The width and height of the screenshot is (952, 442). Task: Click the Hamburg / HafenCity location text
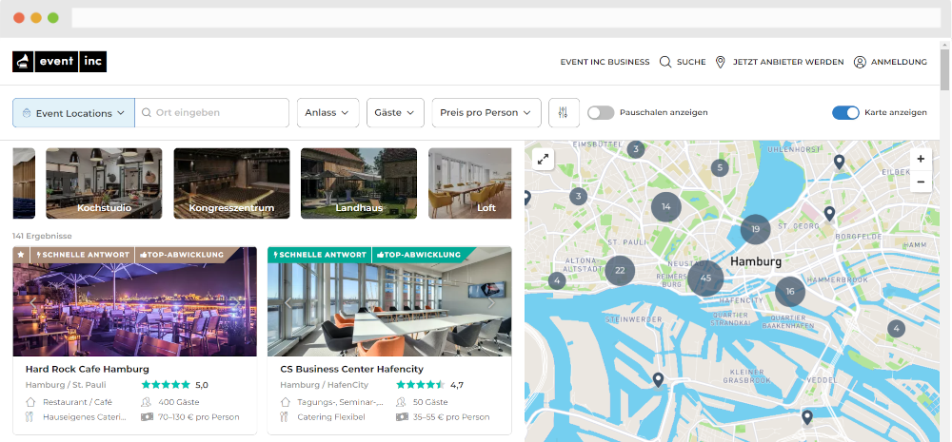[x=324, y=384]
